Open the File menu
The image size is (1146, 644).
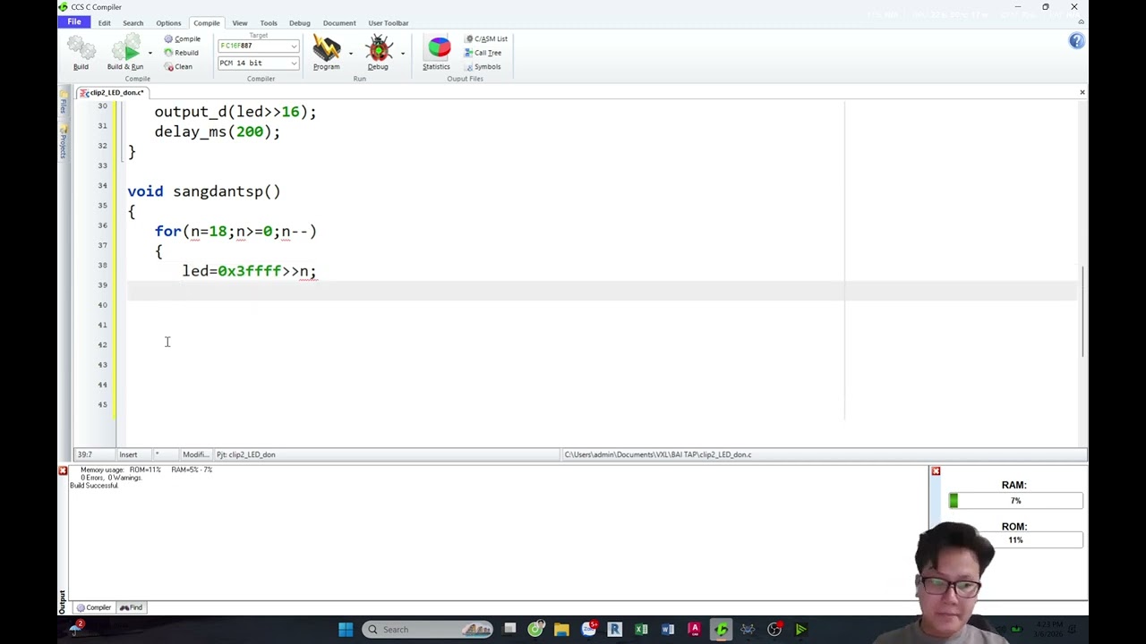[74, 21]
